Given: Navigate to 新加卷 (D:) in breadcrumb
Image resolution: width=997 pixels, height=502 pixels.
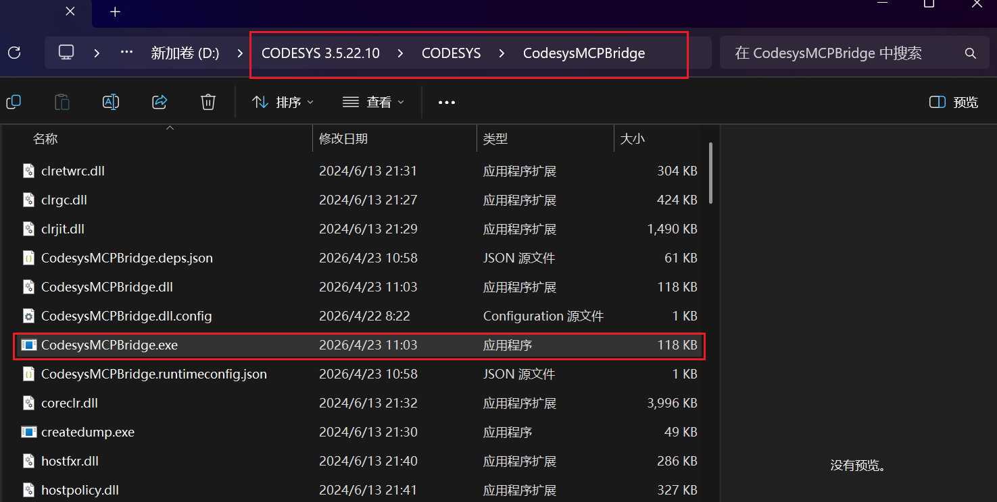Looking at the screenshot, I should (185, 53).
